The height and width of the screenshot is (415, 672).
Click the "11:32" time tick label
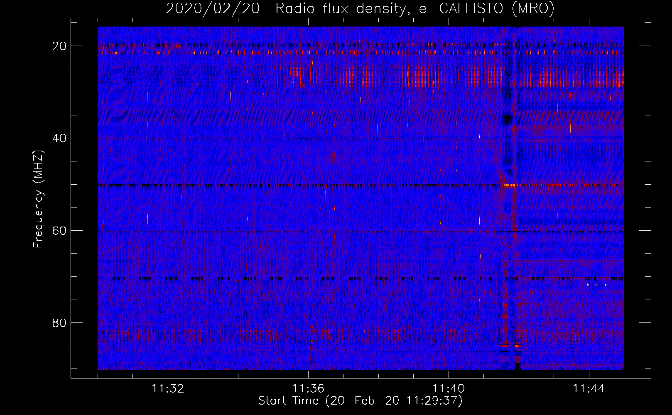click(168, 389)
